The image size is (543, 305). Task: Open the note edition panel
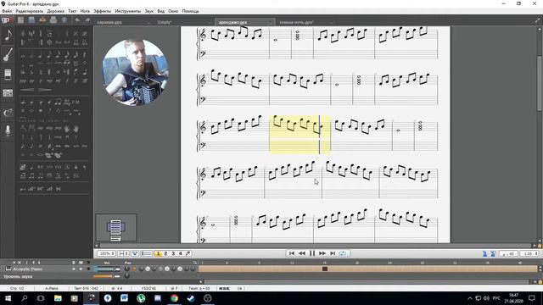pos(8,36)
